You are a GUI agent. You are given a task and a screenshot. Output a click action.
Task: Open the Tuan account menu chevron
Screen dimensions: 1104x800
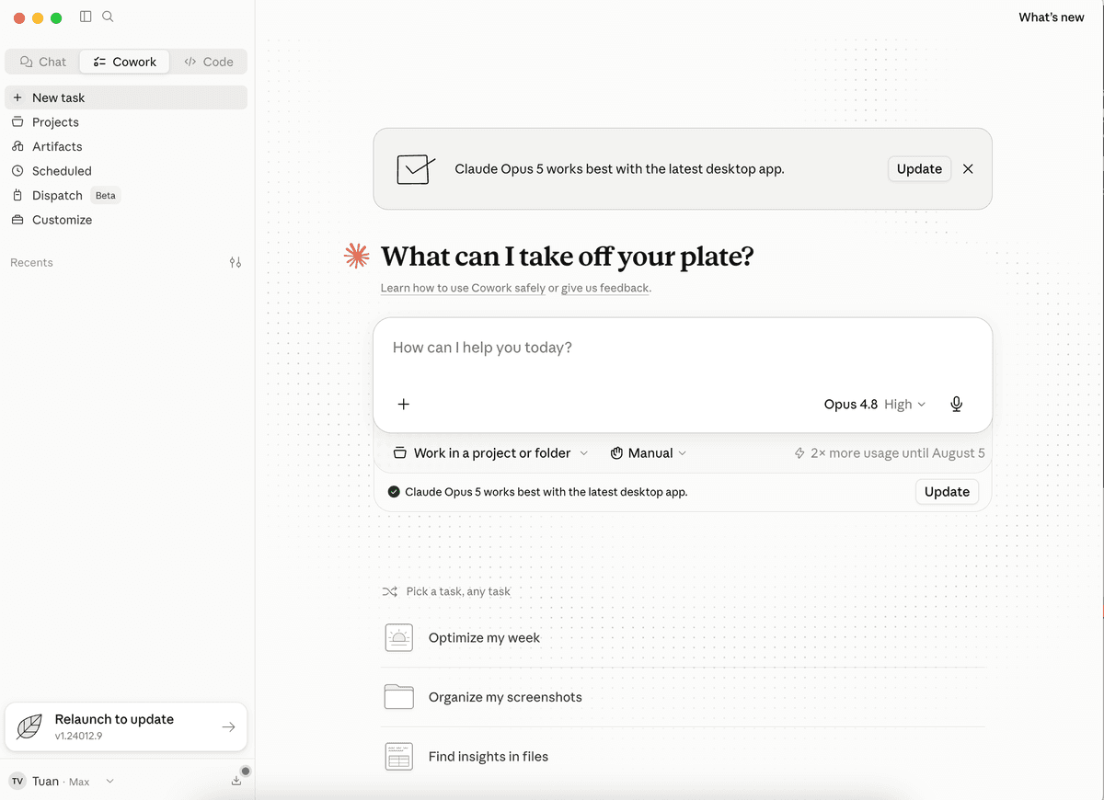tap(109, 781)
